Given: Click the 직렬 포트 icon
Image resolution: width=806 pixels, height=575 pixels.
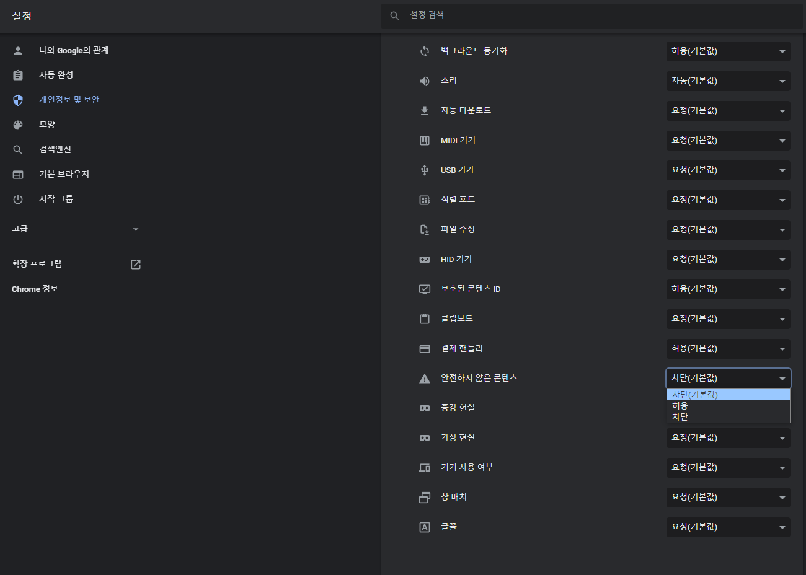Looking at the screenshot, I should [x=425, y=200].
